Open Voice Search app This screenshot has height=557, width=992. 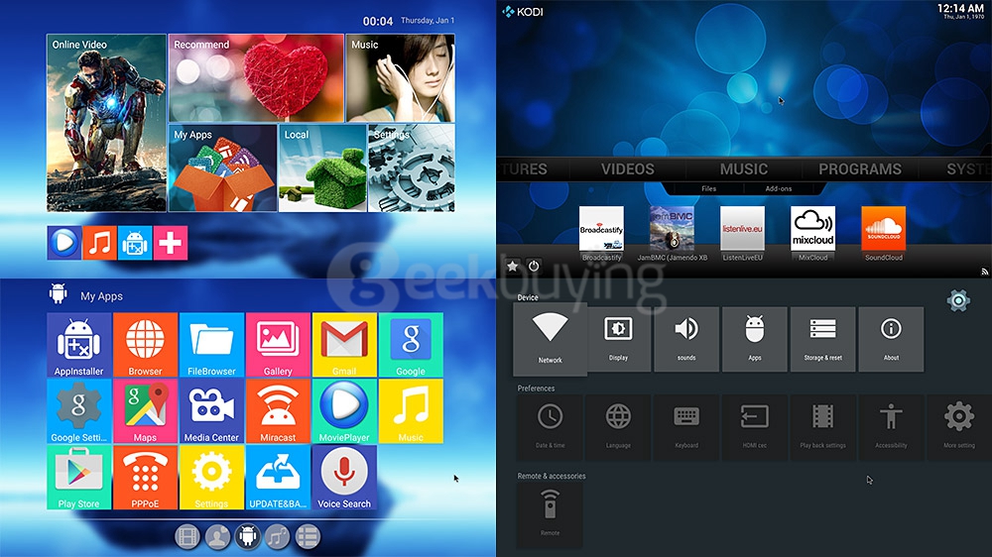(345, 478)
